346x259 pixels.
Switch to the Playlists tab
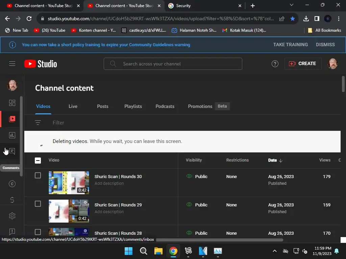(x=133, y=106)
